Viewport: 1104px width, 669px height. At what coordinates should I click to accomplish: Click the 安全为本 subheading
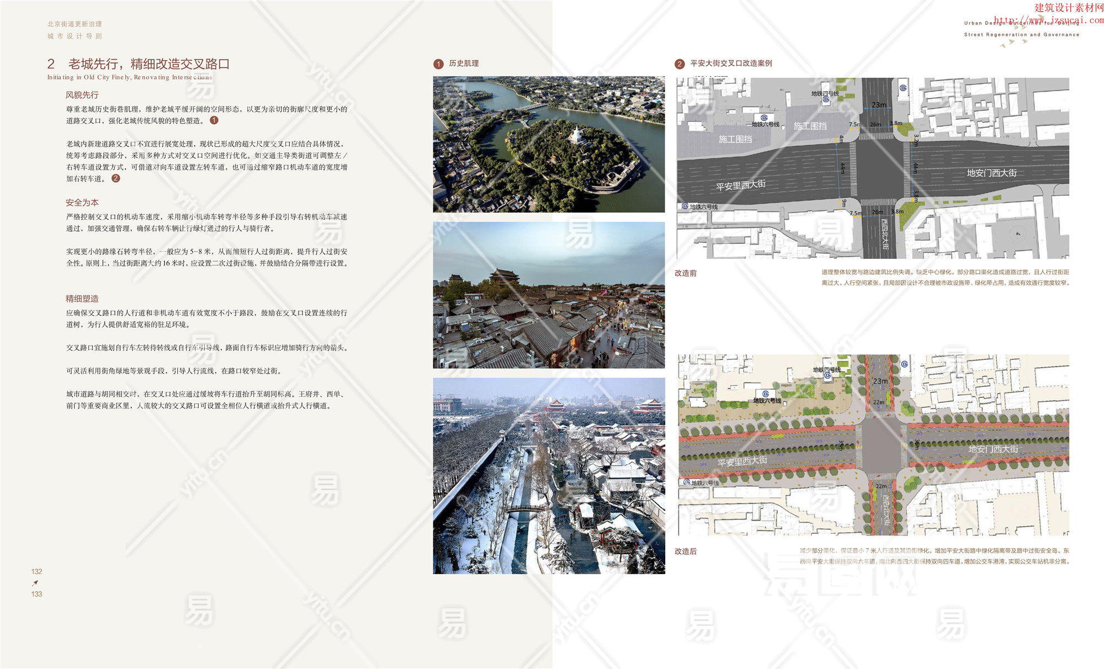[82, 203]
